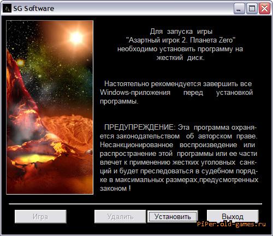
Task: Click the "Для запуска игры" heading line
Action: pos(181,32)
